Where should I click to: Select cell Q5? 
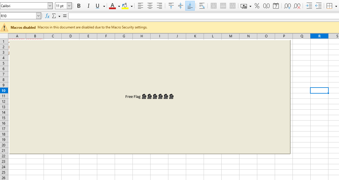click(x=302, y=63)
